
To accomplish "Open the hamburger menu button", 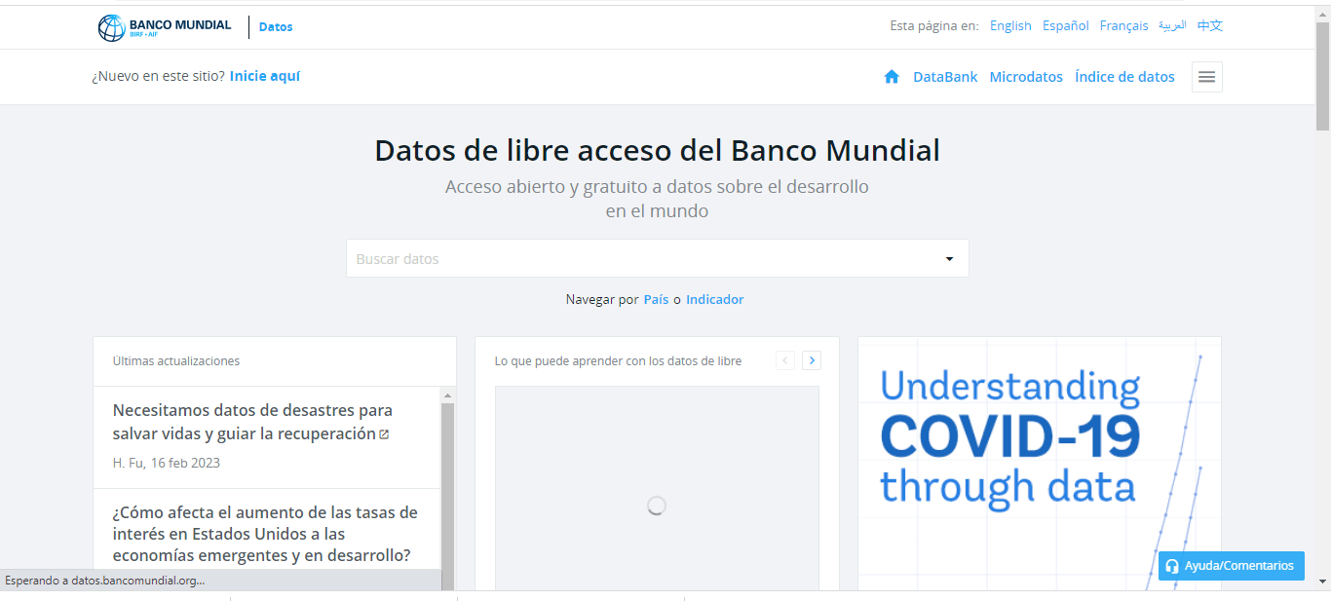I will coord(1206,77).
